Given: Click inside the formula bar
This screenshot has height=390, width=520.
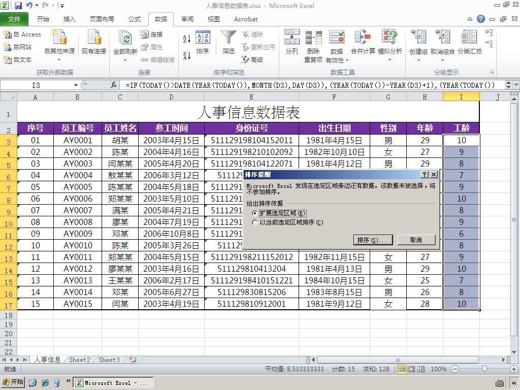Looking at the screenshot, I should 312,85.
